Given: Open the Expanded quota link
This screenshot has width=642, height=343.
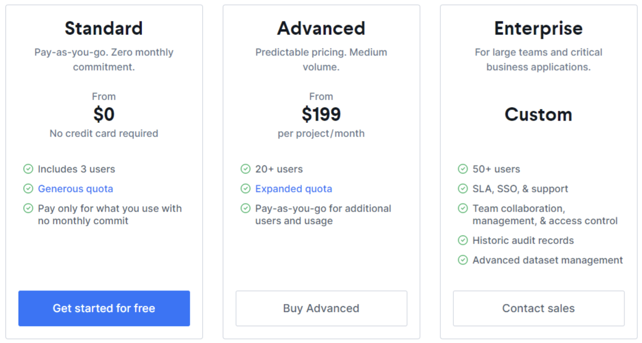Looking at the screenshot, I should tap(293, 189).
